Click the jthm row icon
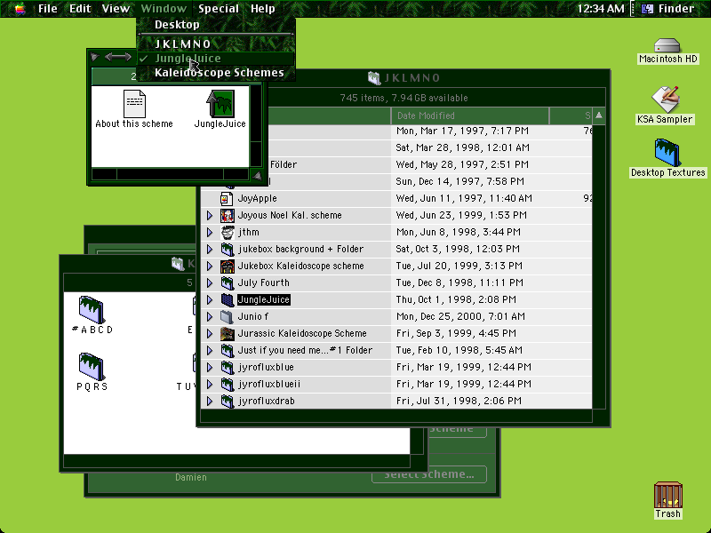The image size is (711, 533). [x=227, y=232]
